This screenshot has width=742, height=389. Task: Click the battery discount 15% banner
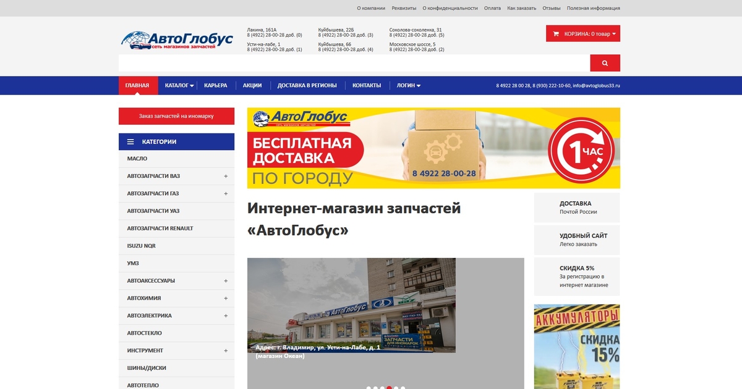[577, 346]
